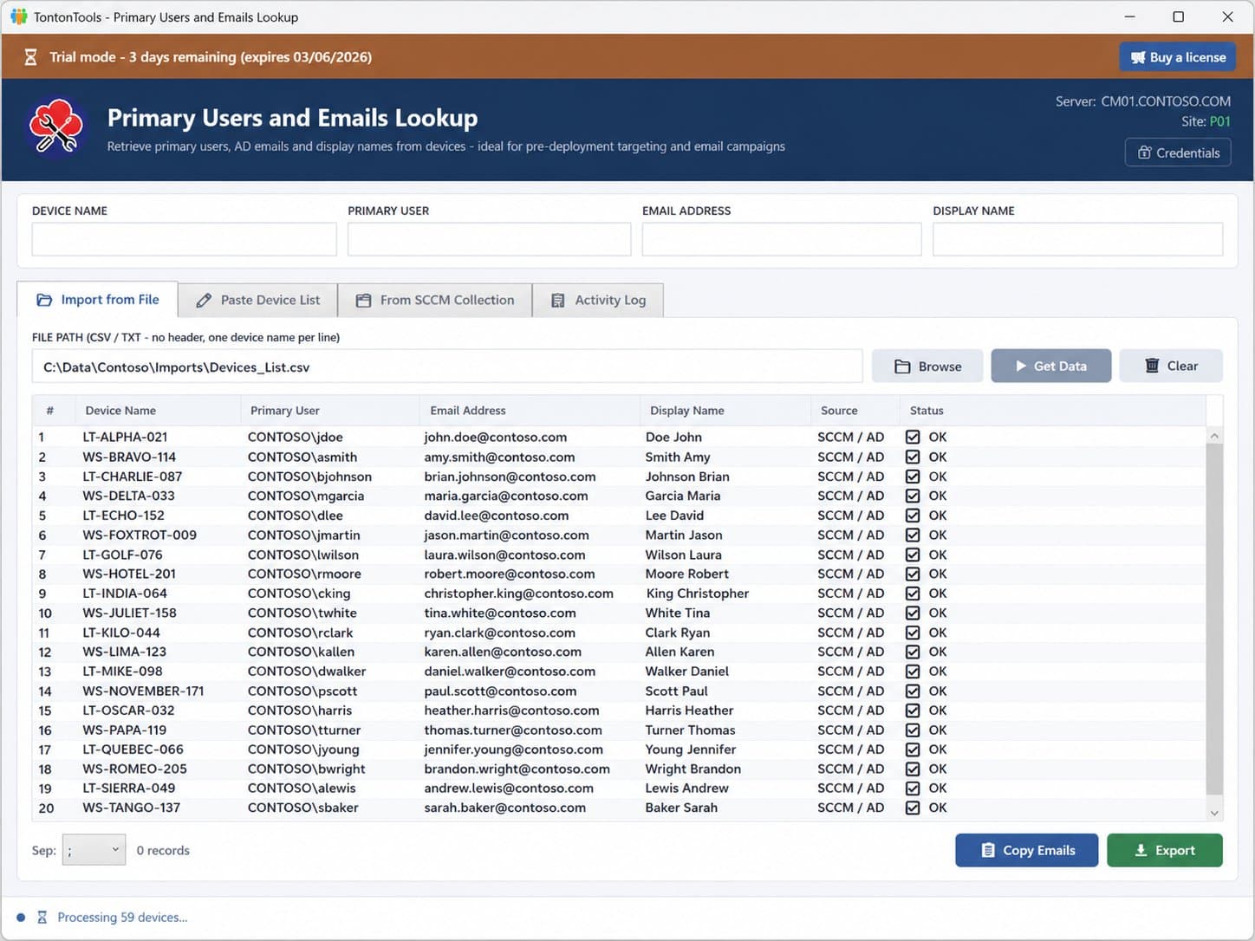Viewport: 1255px width, 941px height.
Task: Clear the file path with Clear button
Action: (1171, 366)
